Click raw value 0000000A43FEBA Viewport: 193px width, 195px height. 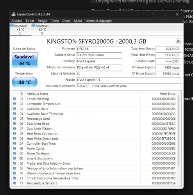pyautogui.click(x=163, y=124)
